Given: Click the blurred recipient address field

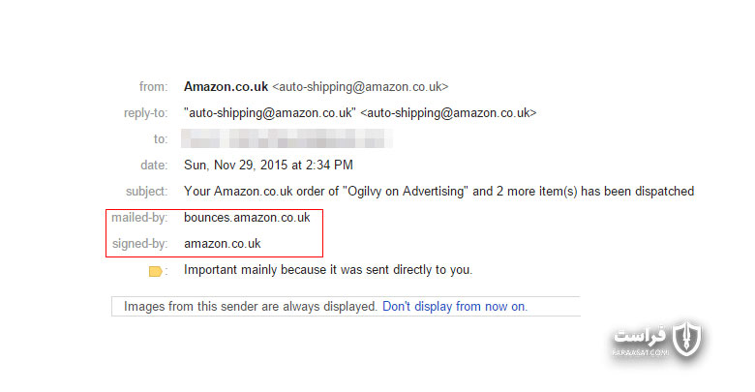Looking at the screenshot, I should (287, 138).
